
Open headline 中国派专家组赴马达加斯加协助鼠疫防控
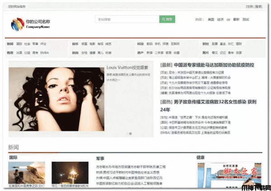click(x=214, y=65)
